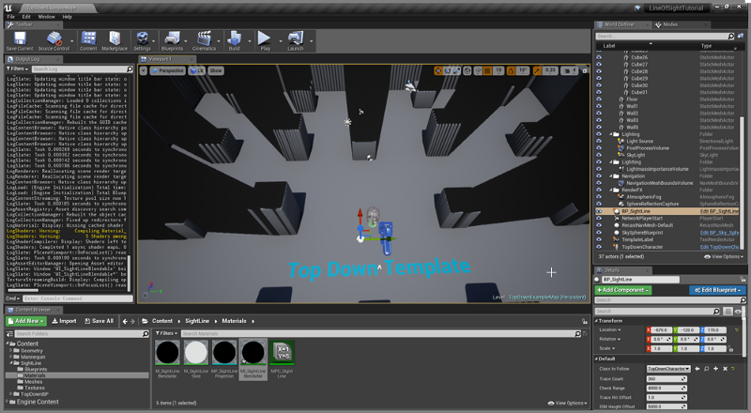Toggle visibility eye for Cube26
This screenshot has height=413, width=751.
coord(599,57)
